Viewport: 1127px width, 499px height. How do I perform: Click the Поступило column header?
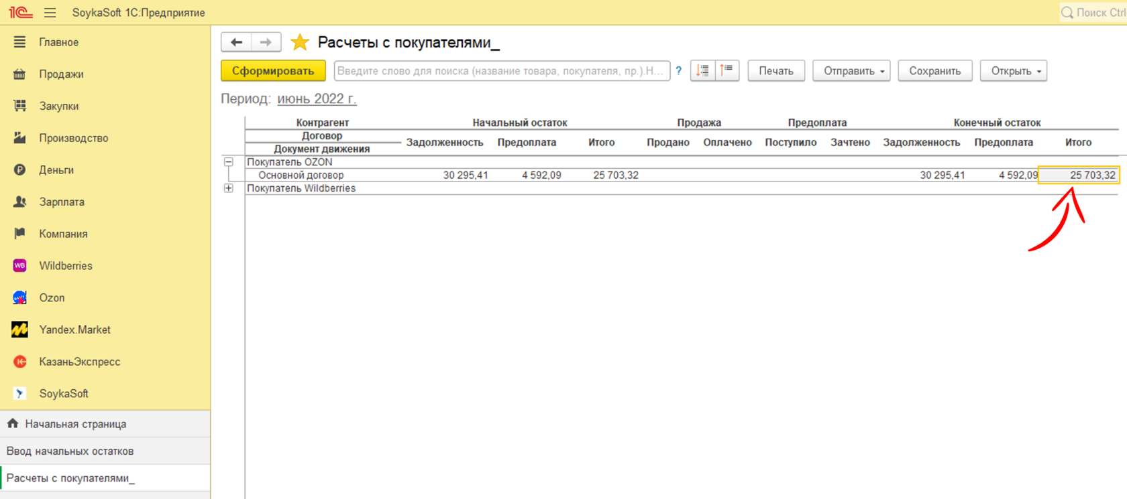point(791,143)
